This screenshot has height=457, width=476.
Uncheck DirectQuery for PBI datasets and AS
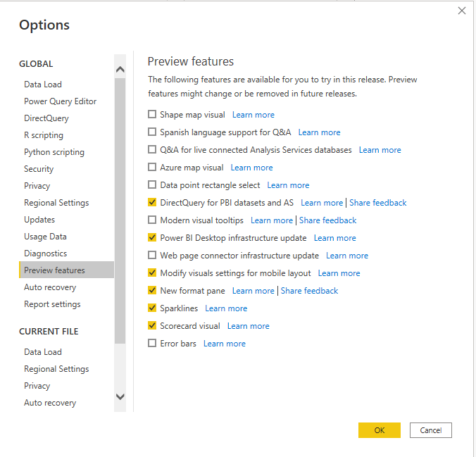click(x=152, y=202)
